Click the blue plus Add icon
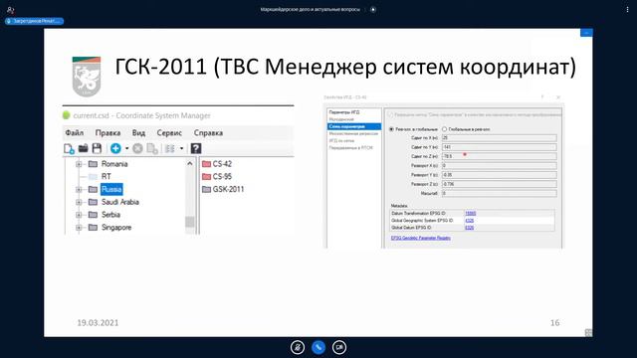637x358 pixels. (115, 148)
